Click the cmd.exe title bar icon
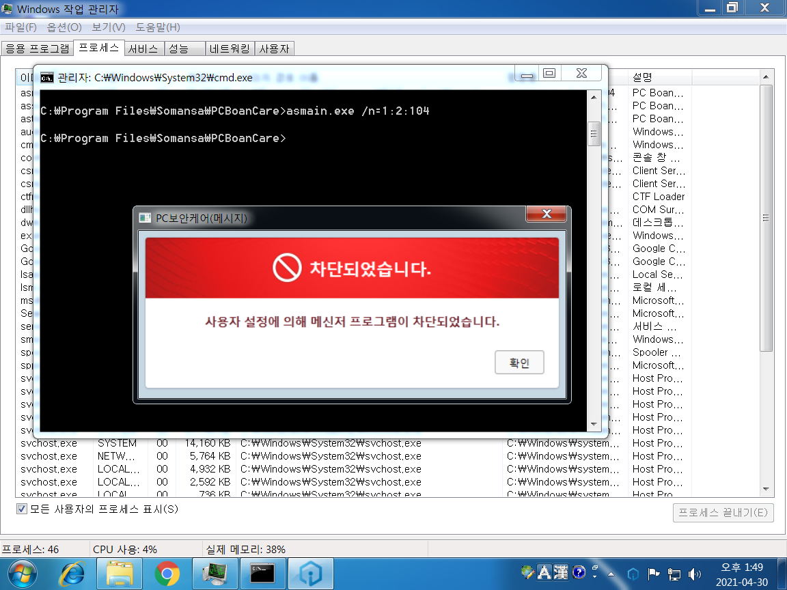 [x=46, y=78]
